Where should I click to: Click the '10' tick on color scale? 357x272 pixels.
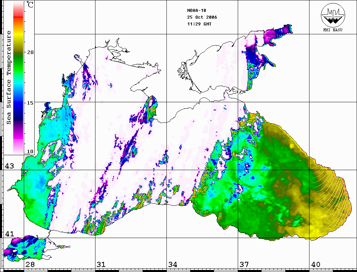coord(30,151)
